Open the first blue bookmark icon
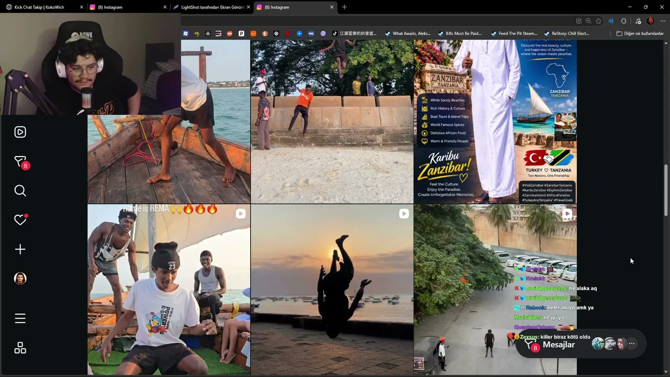The image size is (670, 377). [185, 34]
